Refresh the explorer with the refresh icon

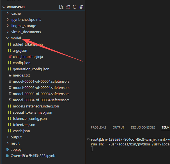(75, 7)
